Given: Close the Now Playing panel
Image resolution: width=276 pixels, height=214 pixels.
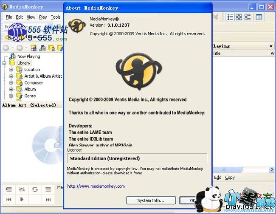Looking at the screenshot, I should click(271, 46).
